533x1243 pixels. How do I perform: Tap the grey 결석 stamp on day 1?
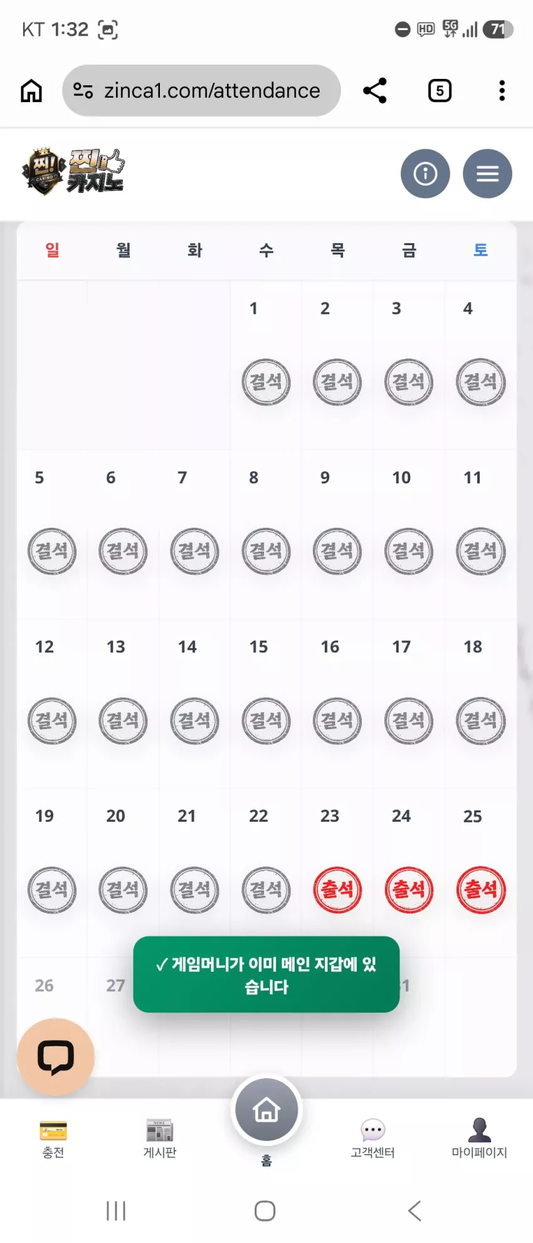[x=266, y=382]
